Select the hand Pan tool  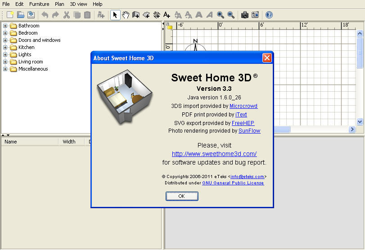coord(126,15)
